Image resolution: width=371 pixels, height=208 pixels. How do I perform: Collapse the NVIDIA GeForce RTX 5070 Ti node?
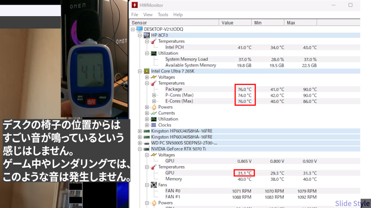tap(140, 149)
